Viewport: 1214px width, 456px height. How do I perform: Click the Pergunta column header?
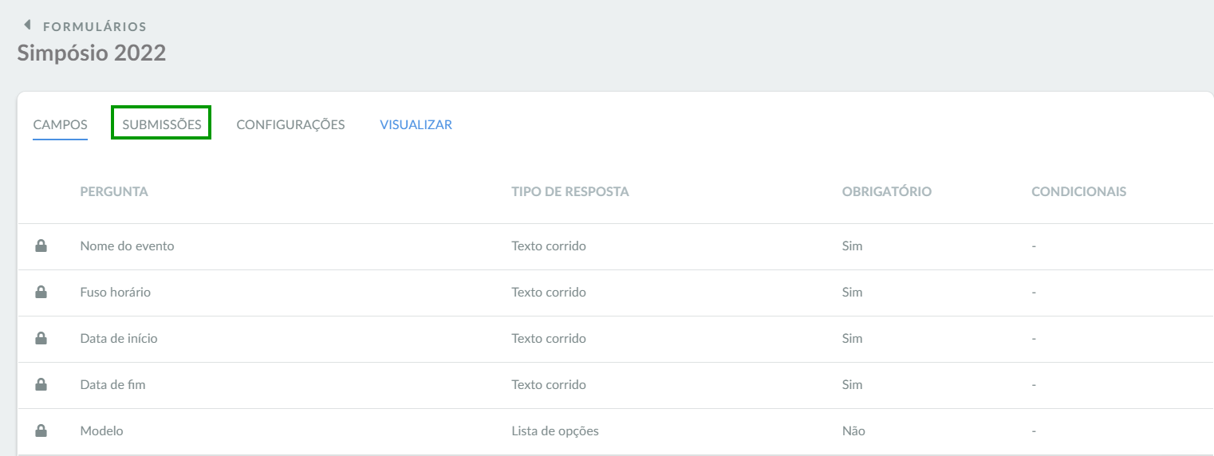pyautogui.click(x=114, y=191)
